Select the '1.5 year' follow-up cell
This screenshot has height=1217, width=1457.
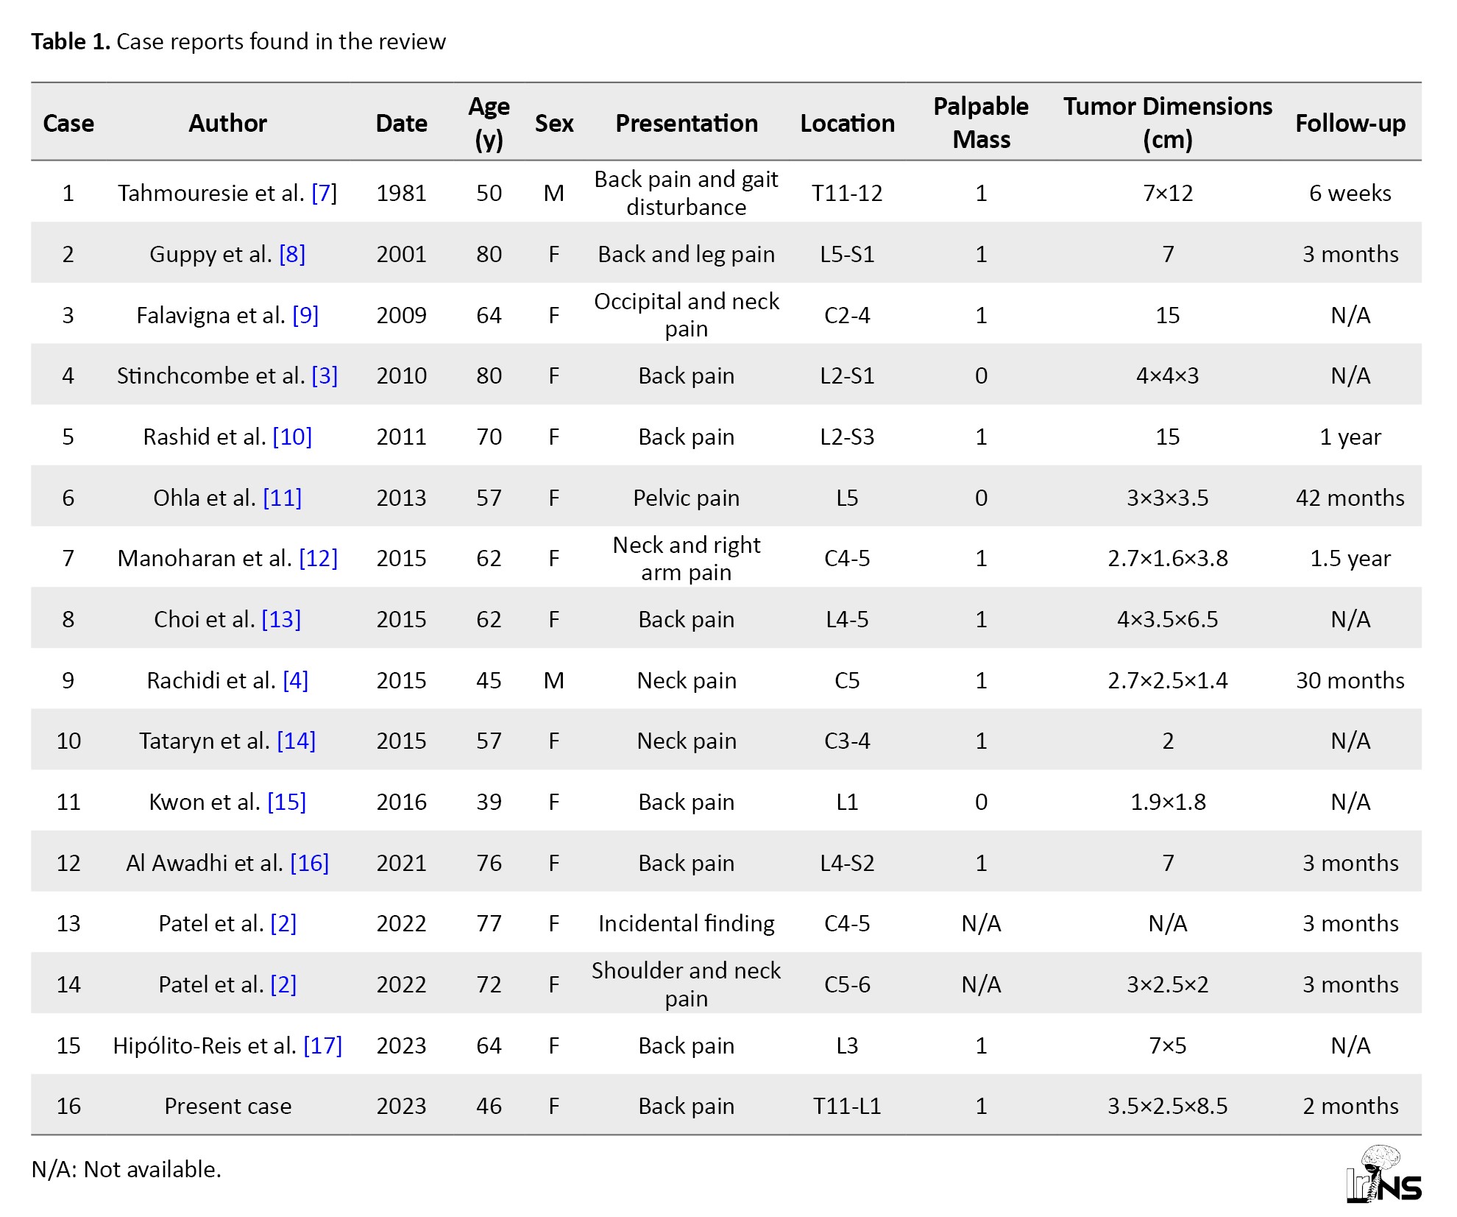pos(1350,558)
